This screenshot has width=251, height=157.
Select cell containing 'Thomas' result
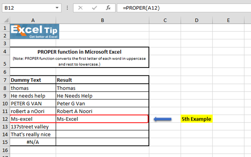point(103,88)
